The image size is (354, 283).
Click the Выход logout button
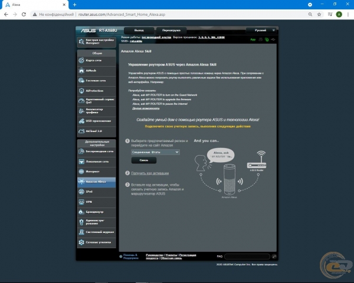point(139,30)
